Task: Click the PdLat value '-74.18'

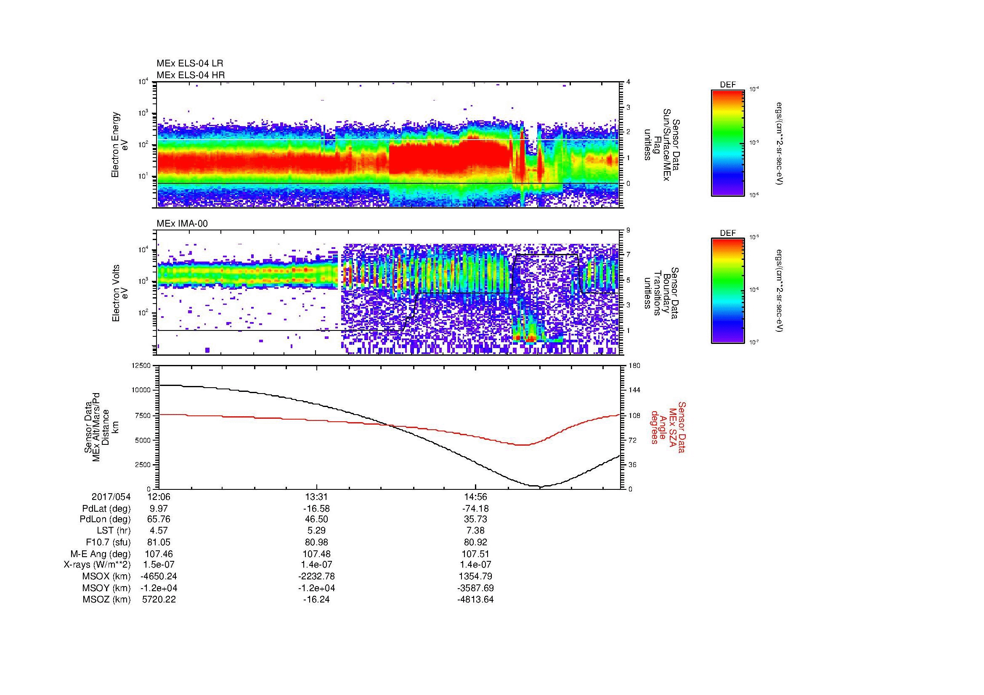Action: (475, 509)
